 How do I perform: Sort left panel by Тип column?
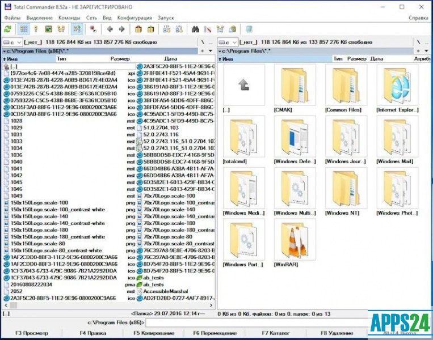tap(82, 59)
